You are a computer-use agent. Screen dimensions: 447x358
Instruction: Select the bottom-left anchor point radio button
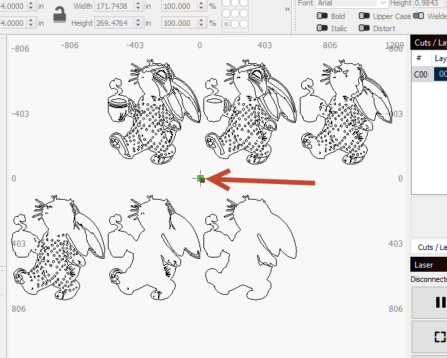point(226,24)
